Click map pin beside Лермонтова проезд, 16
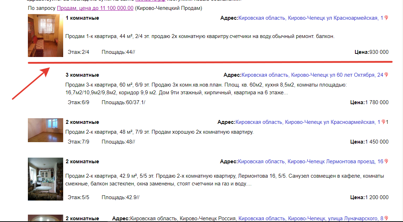The image size is (403, 222). pos(386,161)
